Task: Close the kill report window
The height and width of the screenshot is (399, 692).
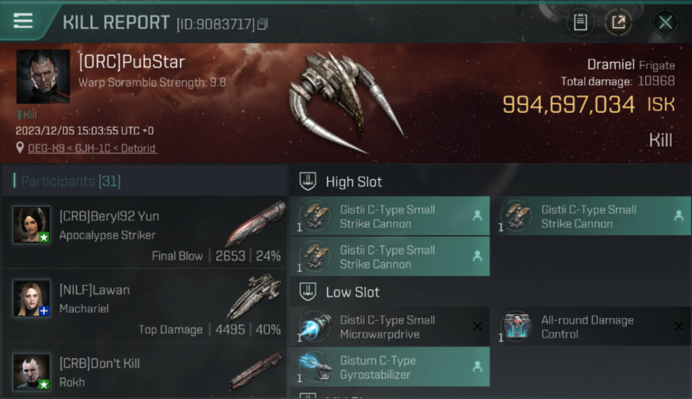Action: coord(665,22)
